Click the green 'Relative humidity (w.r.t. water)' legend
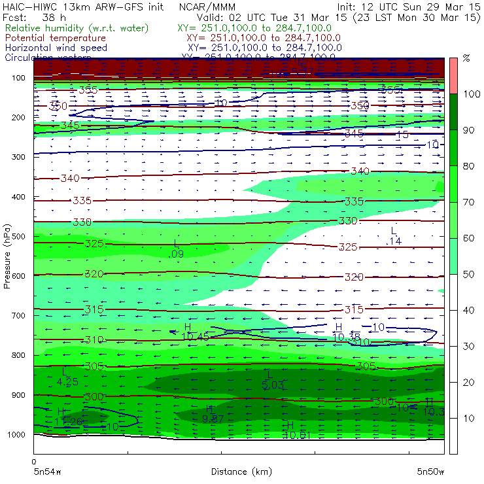 tap(77, 28)
